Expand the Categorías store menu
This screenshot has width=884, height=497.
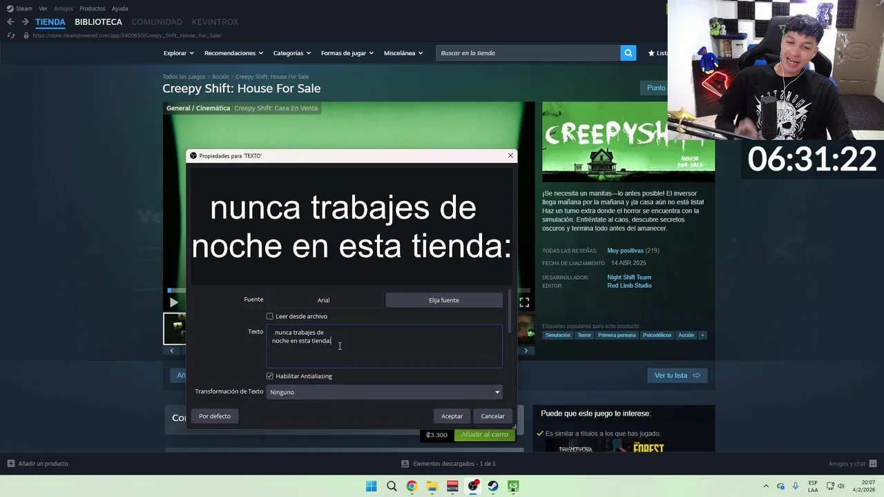pyautogui.click(x=291, y=53)
